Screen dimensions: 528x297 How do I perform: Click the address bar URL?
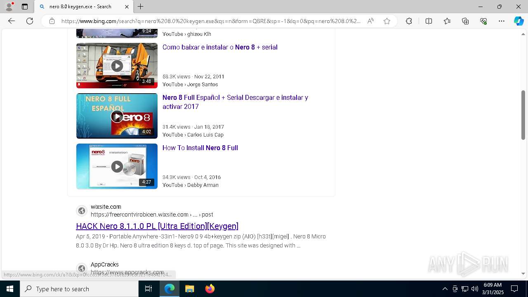click(x=211, y=21)
